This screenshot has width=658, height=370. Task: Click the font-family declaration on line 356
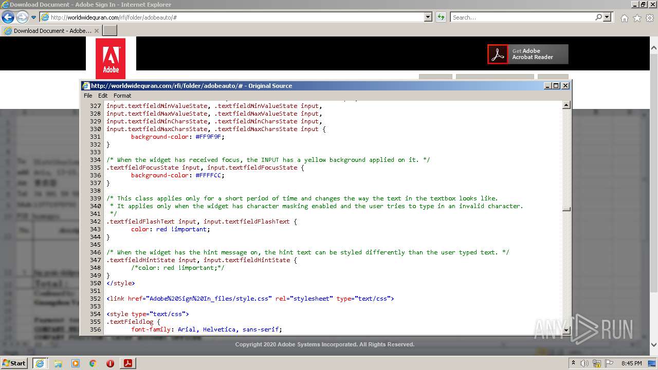(207, 329)
